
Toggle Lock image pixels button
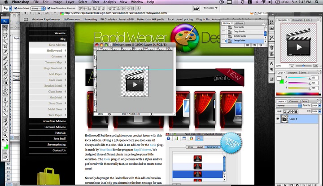point(288,111)
